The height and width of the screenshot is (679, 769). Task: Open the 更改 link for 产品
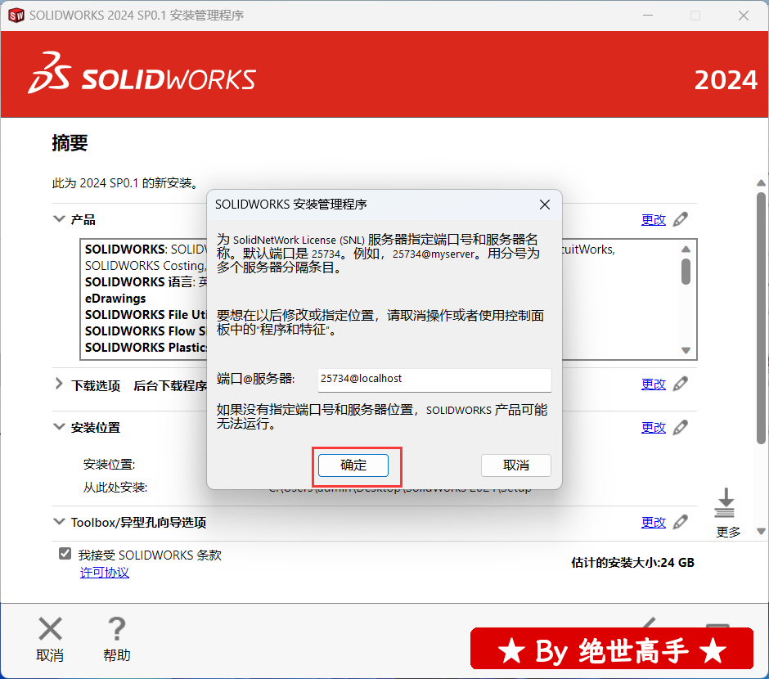[x=654, y=219]
